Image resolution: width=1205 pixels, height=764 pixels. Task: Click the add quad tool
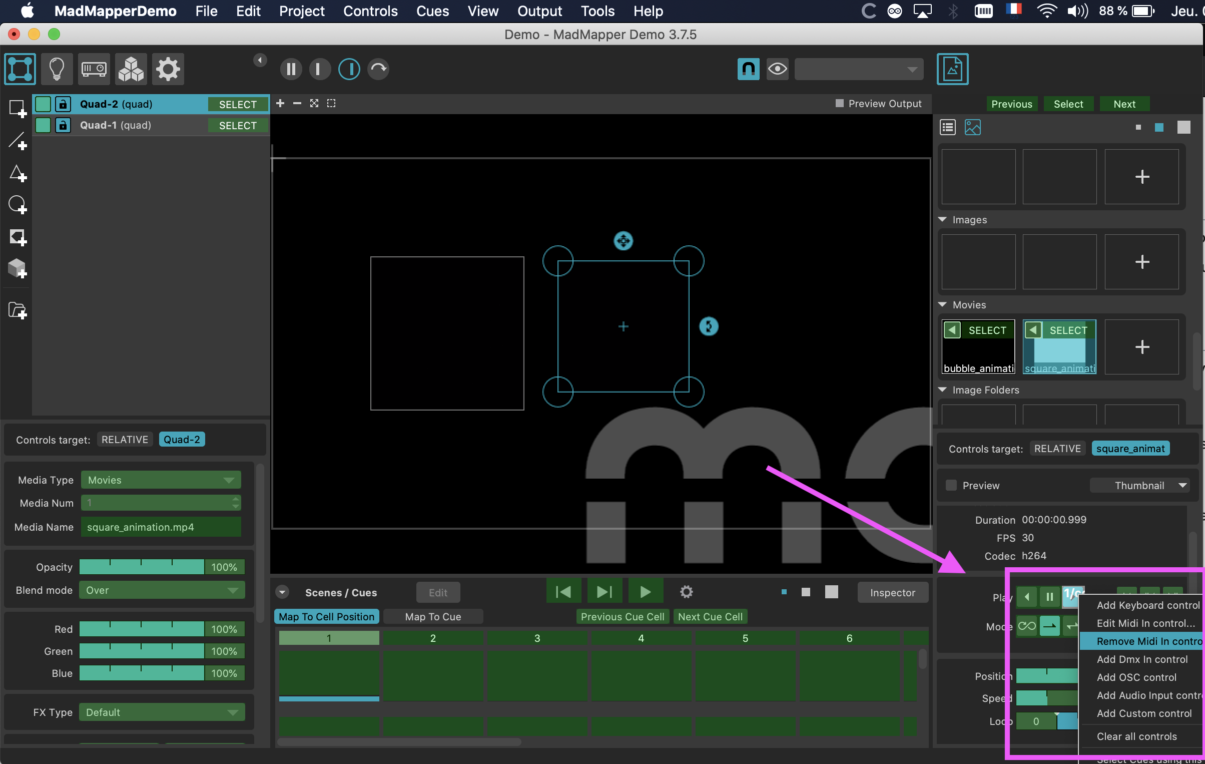tap(18, 109)
